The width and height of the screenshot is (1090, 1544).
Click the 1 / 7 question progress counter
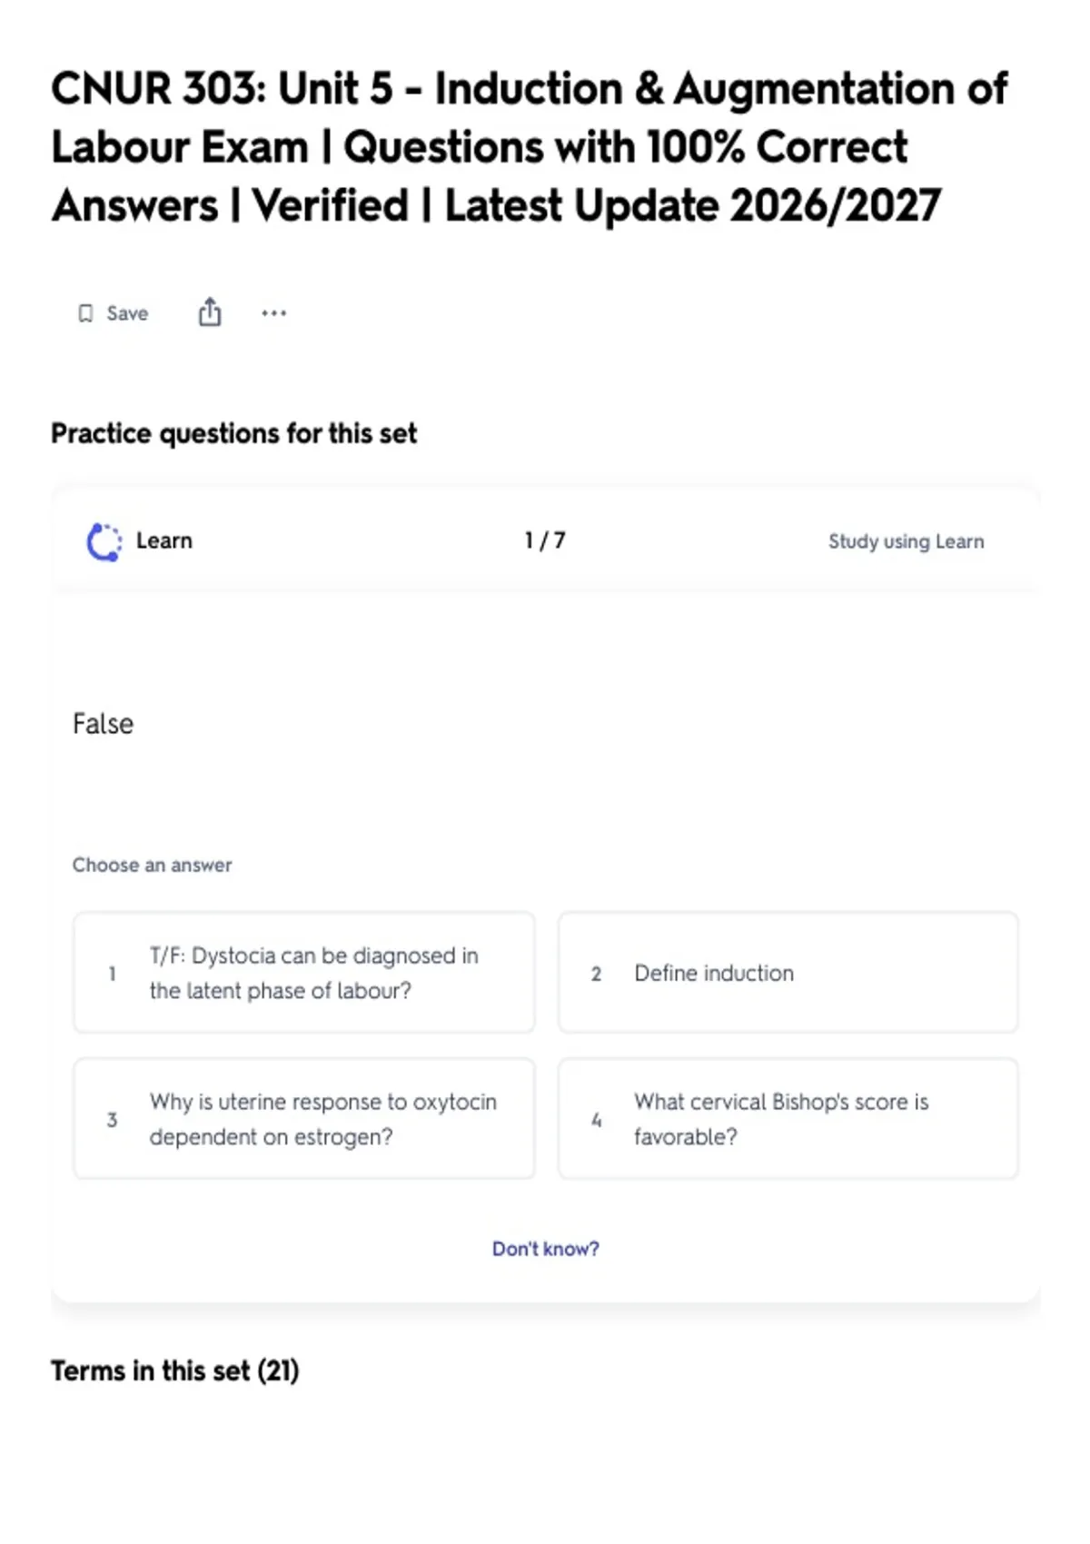(x=545, y=540)
